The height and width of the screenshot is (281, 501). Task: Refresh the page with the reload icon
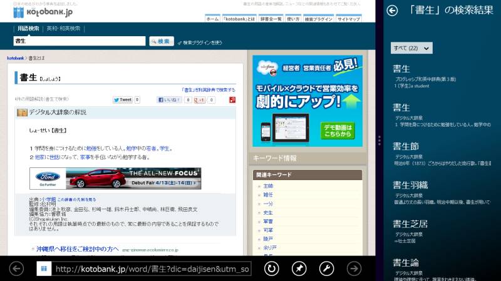coord(271,269)
